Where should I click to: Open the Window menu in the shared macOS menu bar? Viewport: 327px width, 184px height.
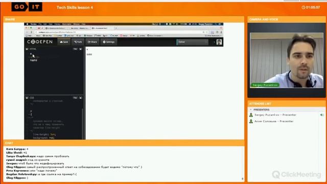tap(76, 24)
